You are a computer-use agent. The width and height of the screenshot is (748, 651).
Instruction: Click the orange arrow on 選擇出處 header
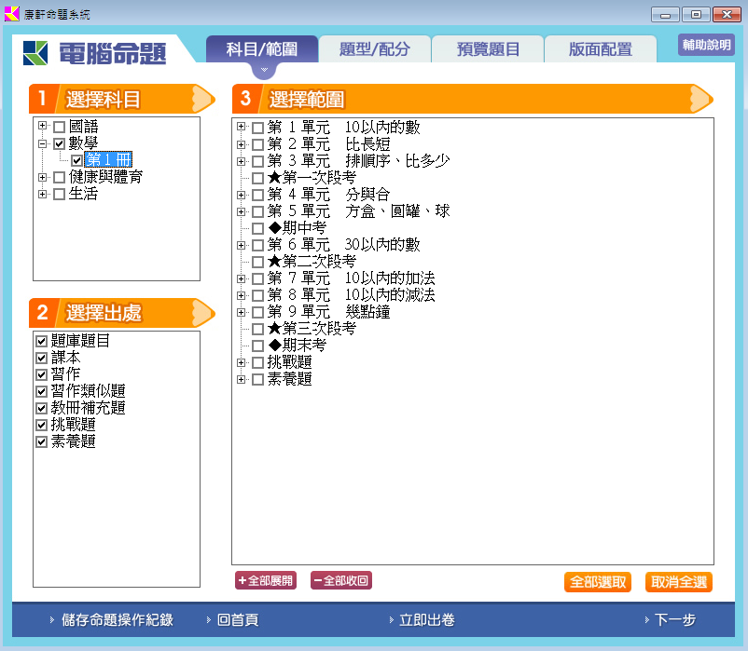[203, 312]
